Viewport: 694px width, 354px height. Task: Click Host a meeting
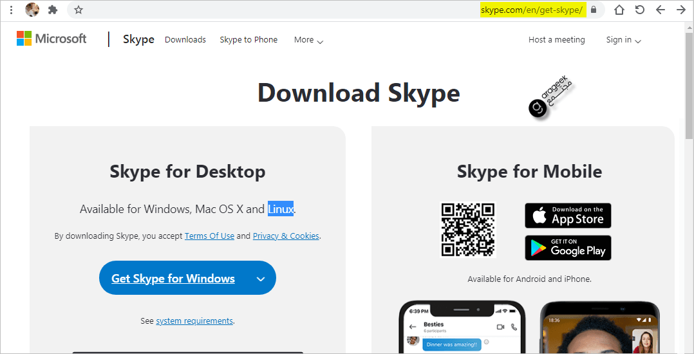pos(556,40)
